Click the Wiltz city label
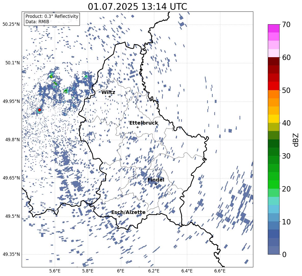302x276 pixels. point(108,92)
